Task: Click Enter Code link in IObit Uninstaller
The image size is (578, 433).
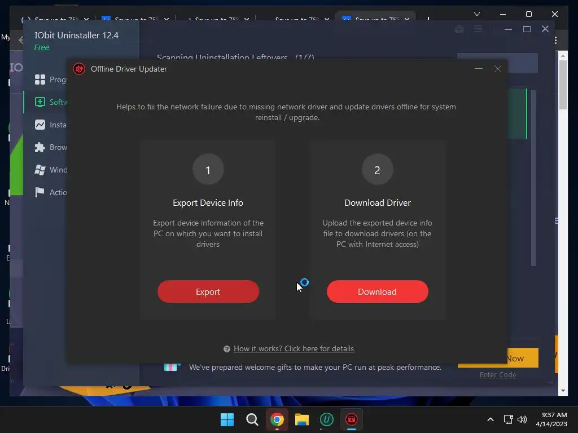Action: (x=498, y=375)
